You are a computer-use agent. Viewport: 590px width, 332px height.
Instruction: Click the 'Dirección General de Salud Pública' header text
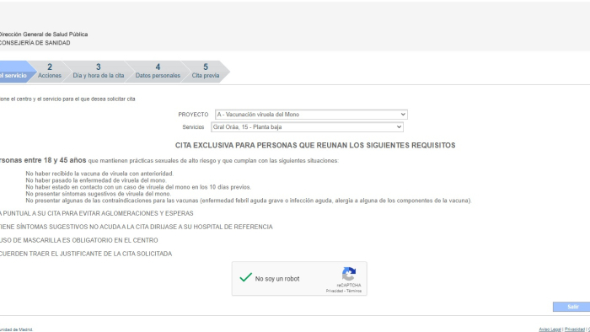pyautogui.click(x=43, y=35)
